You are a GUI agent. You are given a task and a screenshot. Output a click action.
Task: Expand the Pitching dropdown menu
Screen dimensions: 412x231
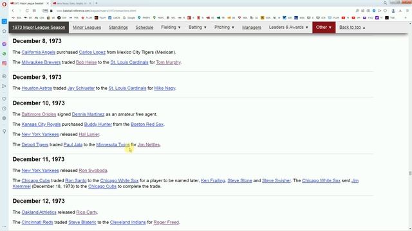coord(224,27)
